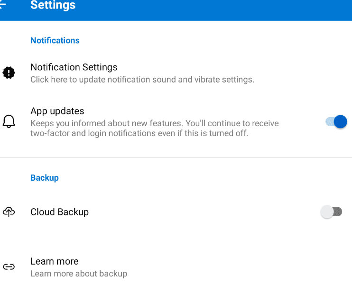Click the blue knob of App updates switch
352x285 pixels.
[x=341, y=122]
